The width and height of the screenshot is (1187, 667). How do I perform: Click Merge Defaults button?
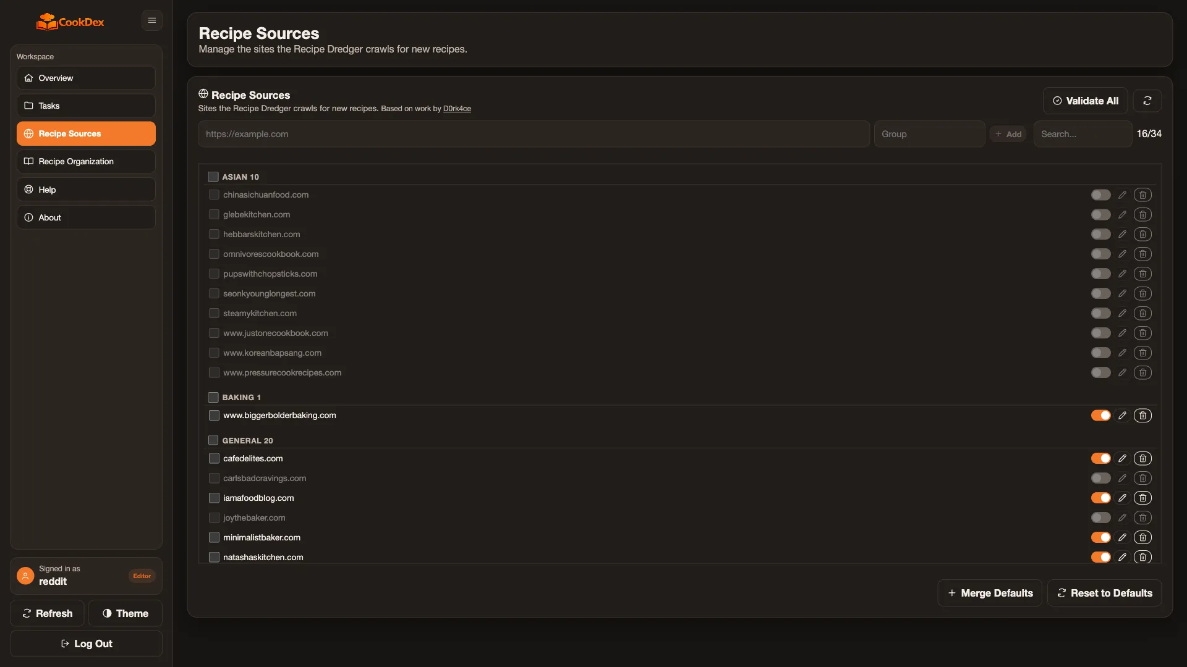click(x=990, y=593)
